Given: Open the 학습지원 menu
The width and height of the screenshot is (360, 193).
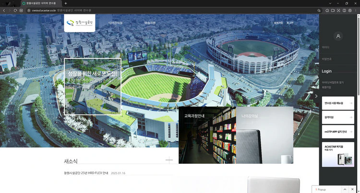Looking at the screenshot, I should 150,23.
